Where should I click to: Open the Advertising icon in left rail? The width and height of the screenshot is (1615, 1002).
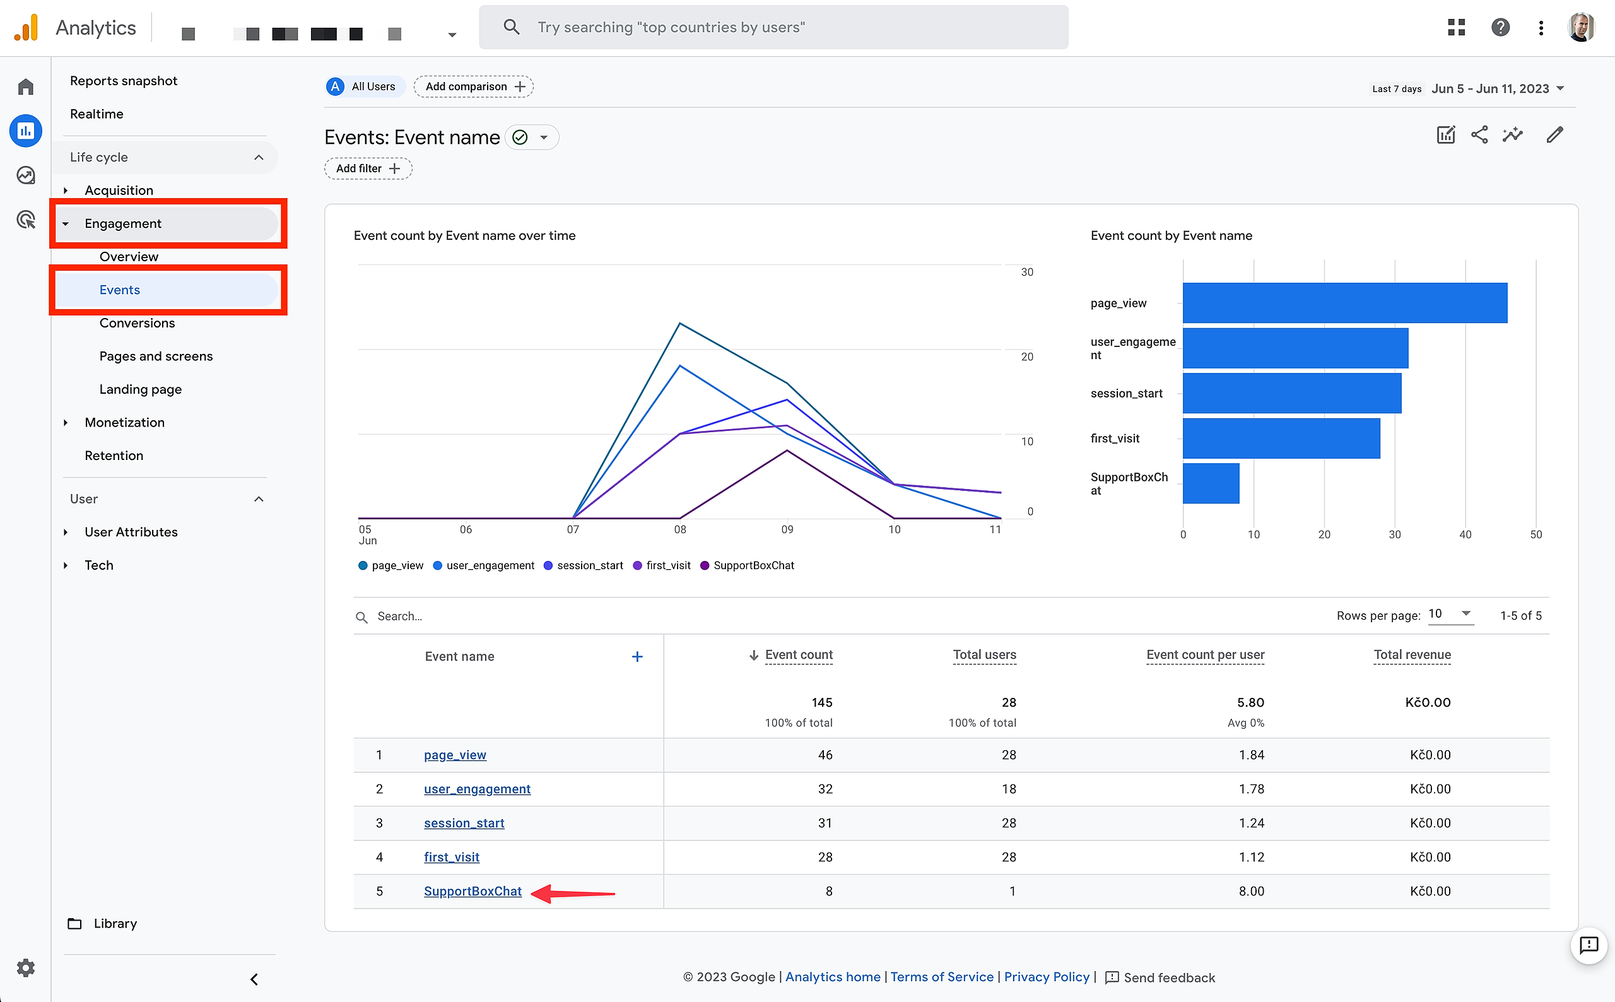tap(25, 220)
